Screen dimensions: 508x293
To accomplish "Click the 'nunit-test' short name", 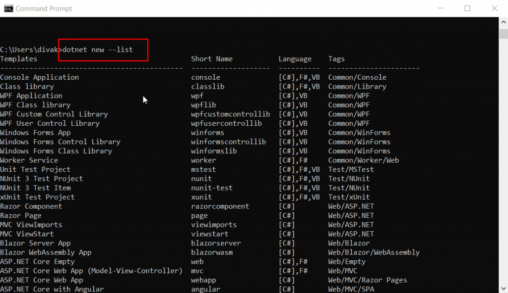I will (x=211, y=188).
